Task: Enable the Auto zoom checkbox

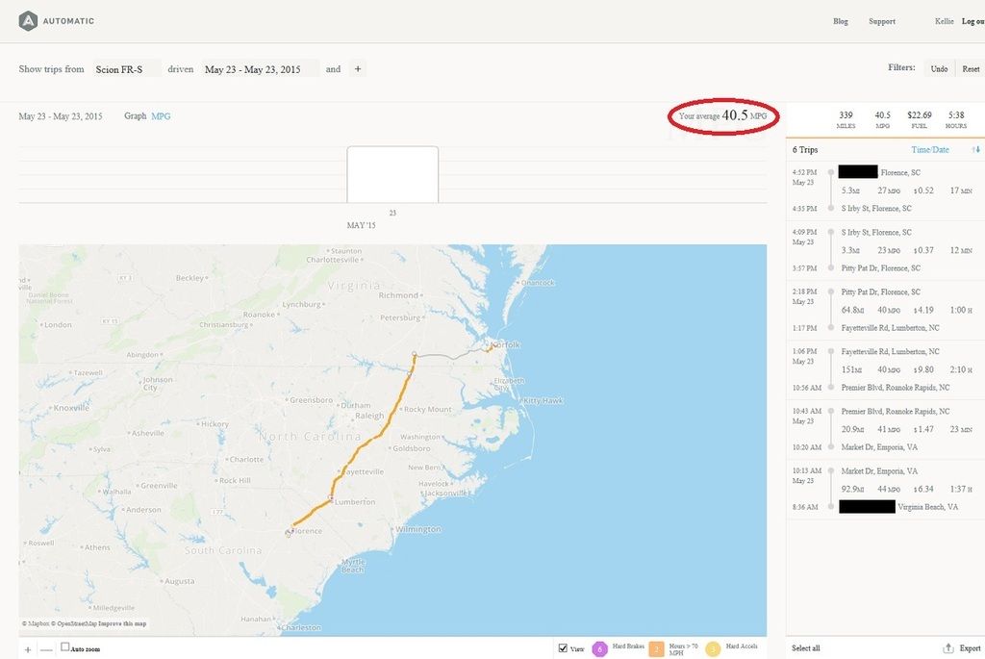Action: (x=65, y=647)
